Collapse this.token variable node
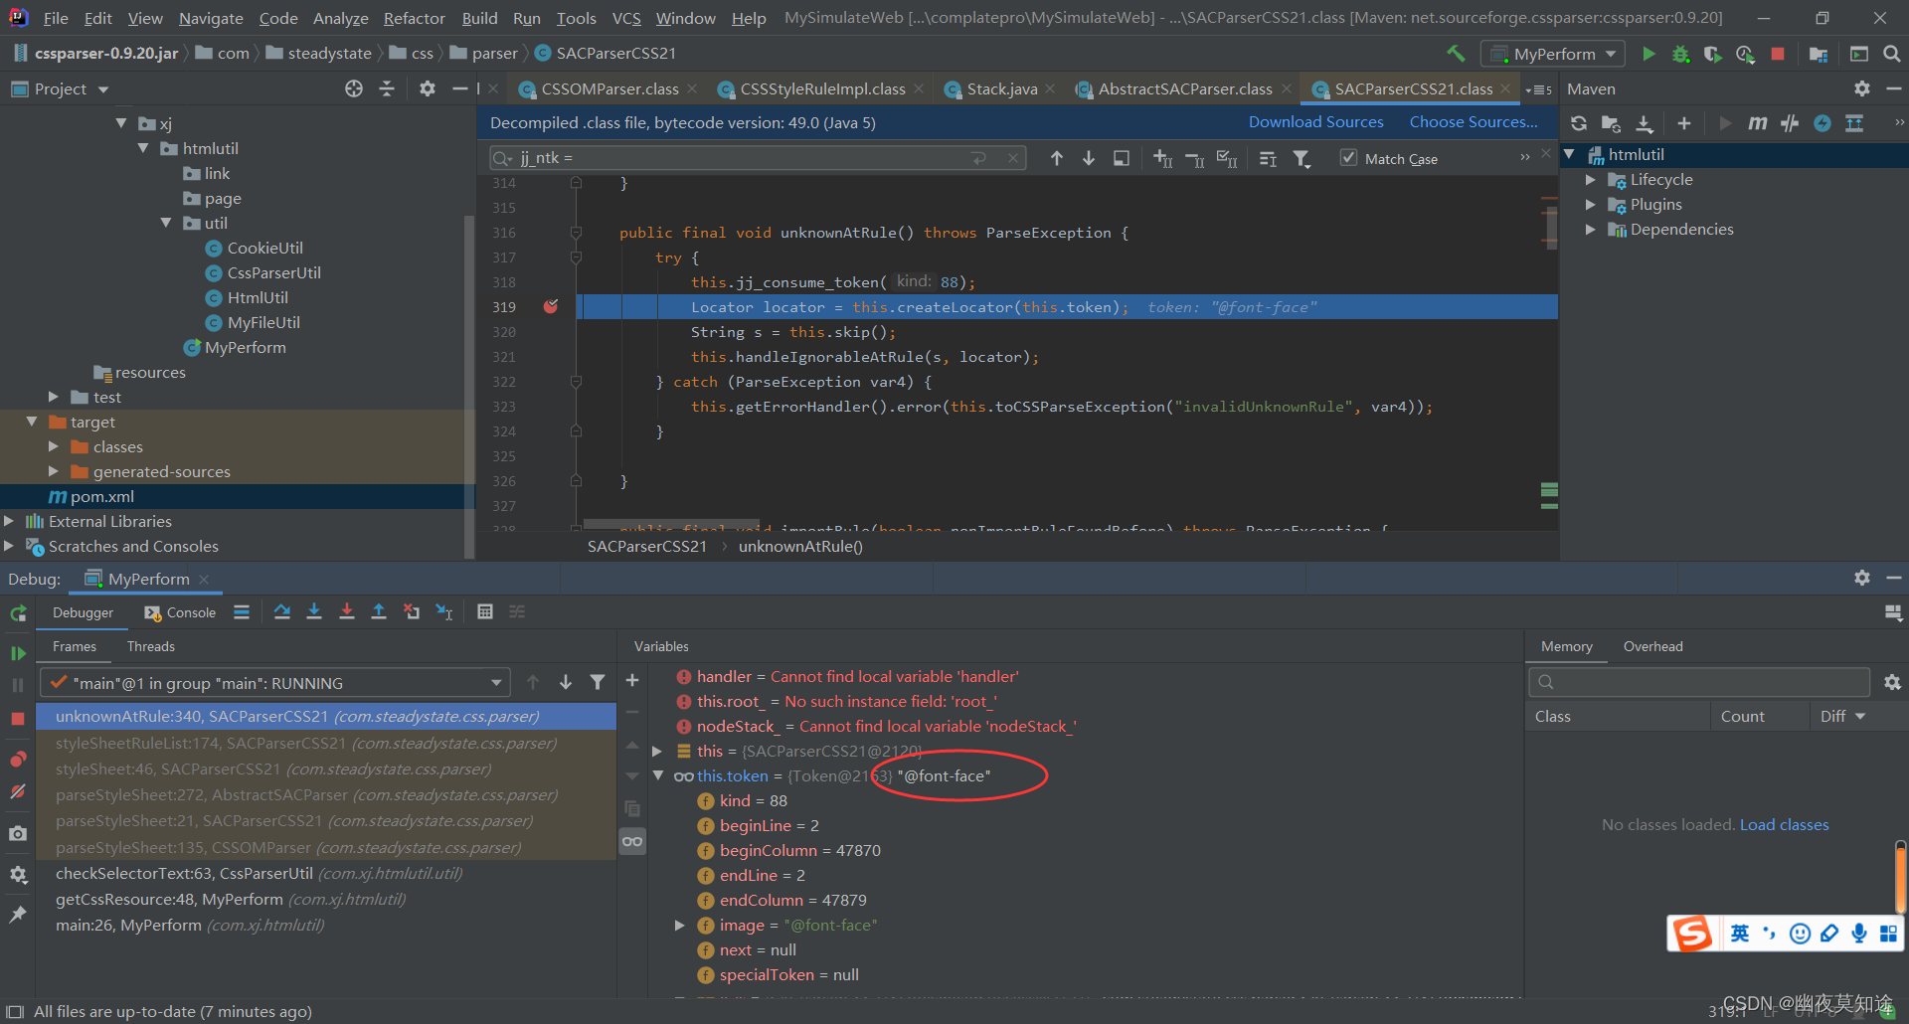The height and width of the screenshot is (1024, 1909). (x=658, y=775)
